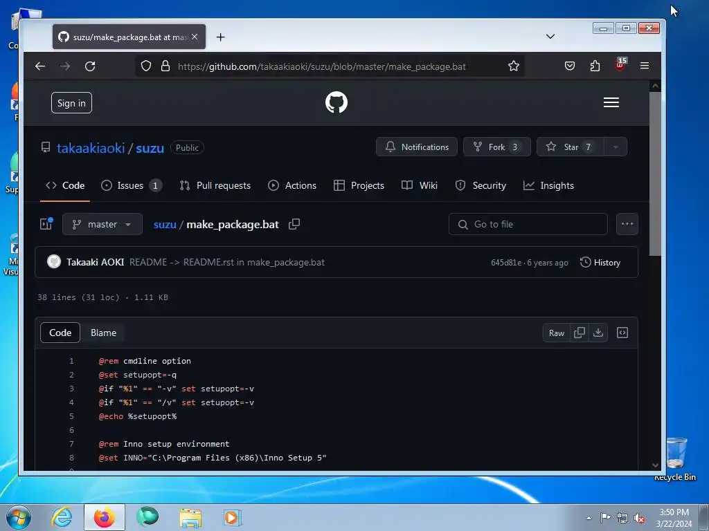
Task: Sign in to GitHub
Action: [x=71, y=103]
